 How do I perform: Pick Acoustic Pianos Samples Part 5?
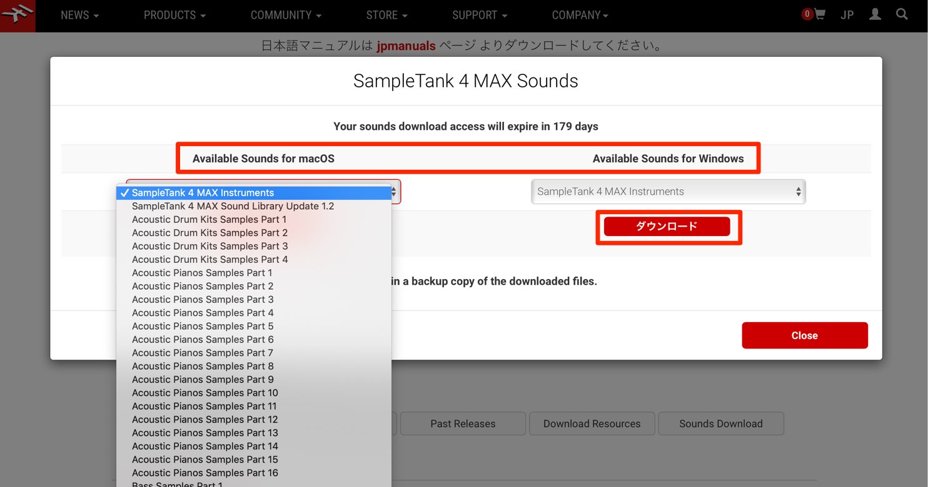click(x=254, y=326)
